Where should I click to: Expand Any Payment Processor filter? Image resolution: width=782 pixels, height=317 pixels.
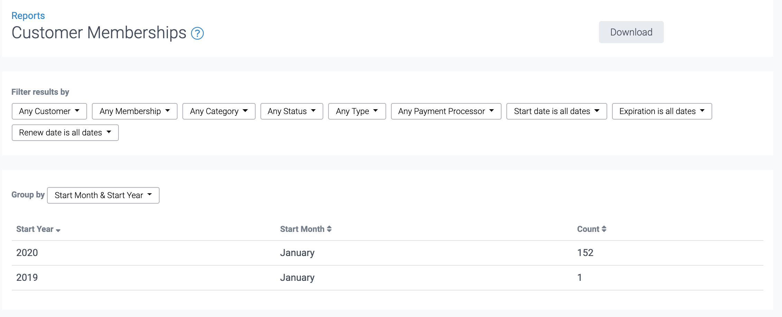(446, 111)
